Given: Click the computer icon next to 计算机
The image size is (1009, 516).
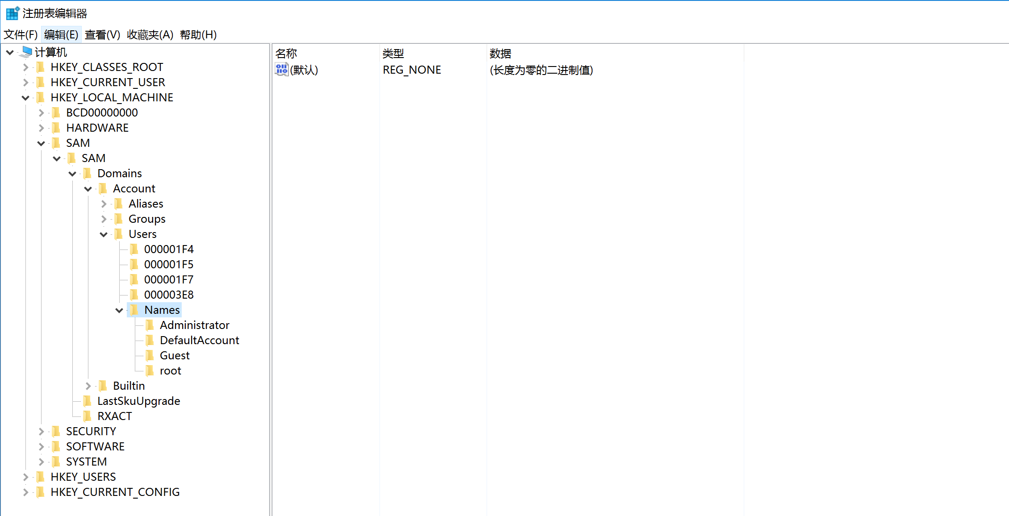Looking at the screenshot, I should pos(25,52).
